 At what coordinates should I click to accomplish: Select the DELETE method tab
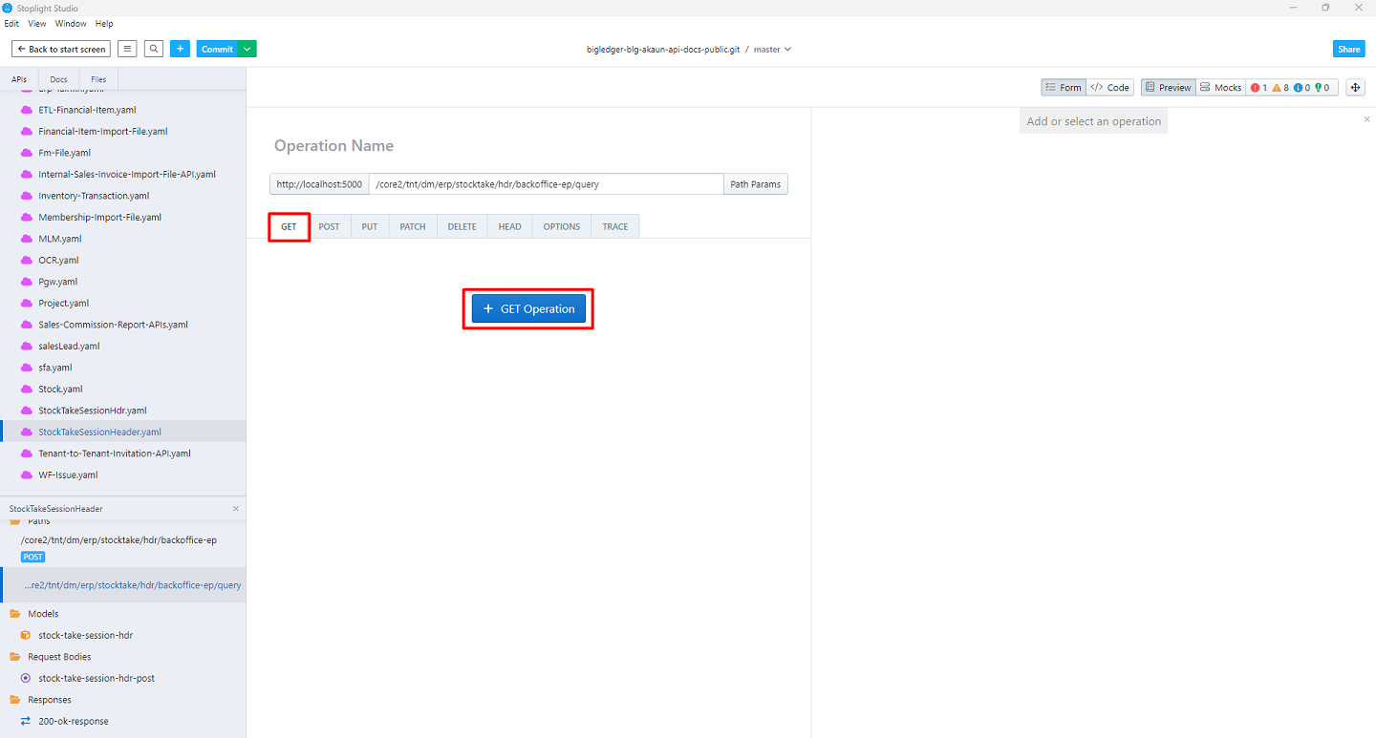coord(462,227)
